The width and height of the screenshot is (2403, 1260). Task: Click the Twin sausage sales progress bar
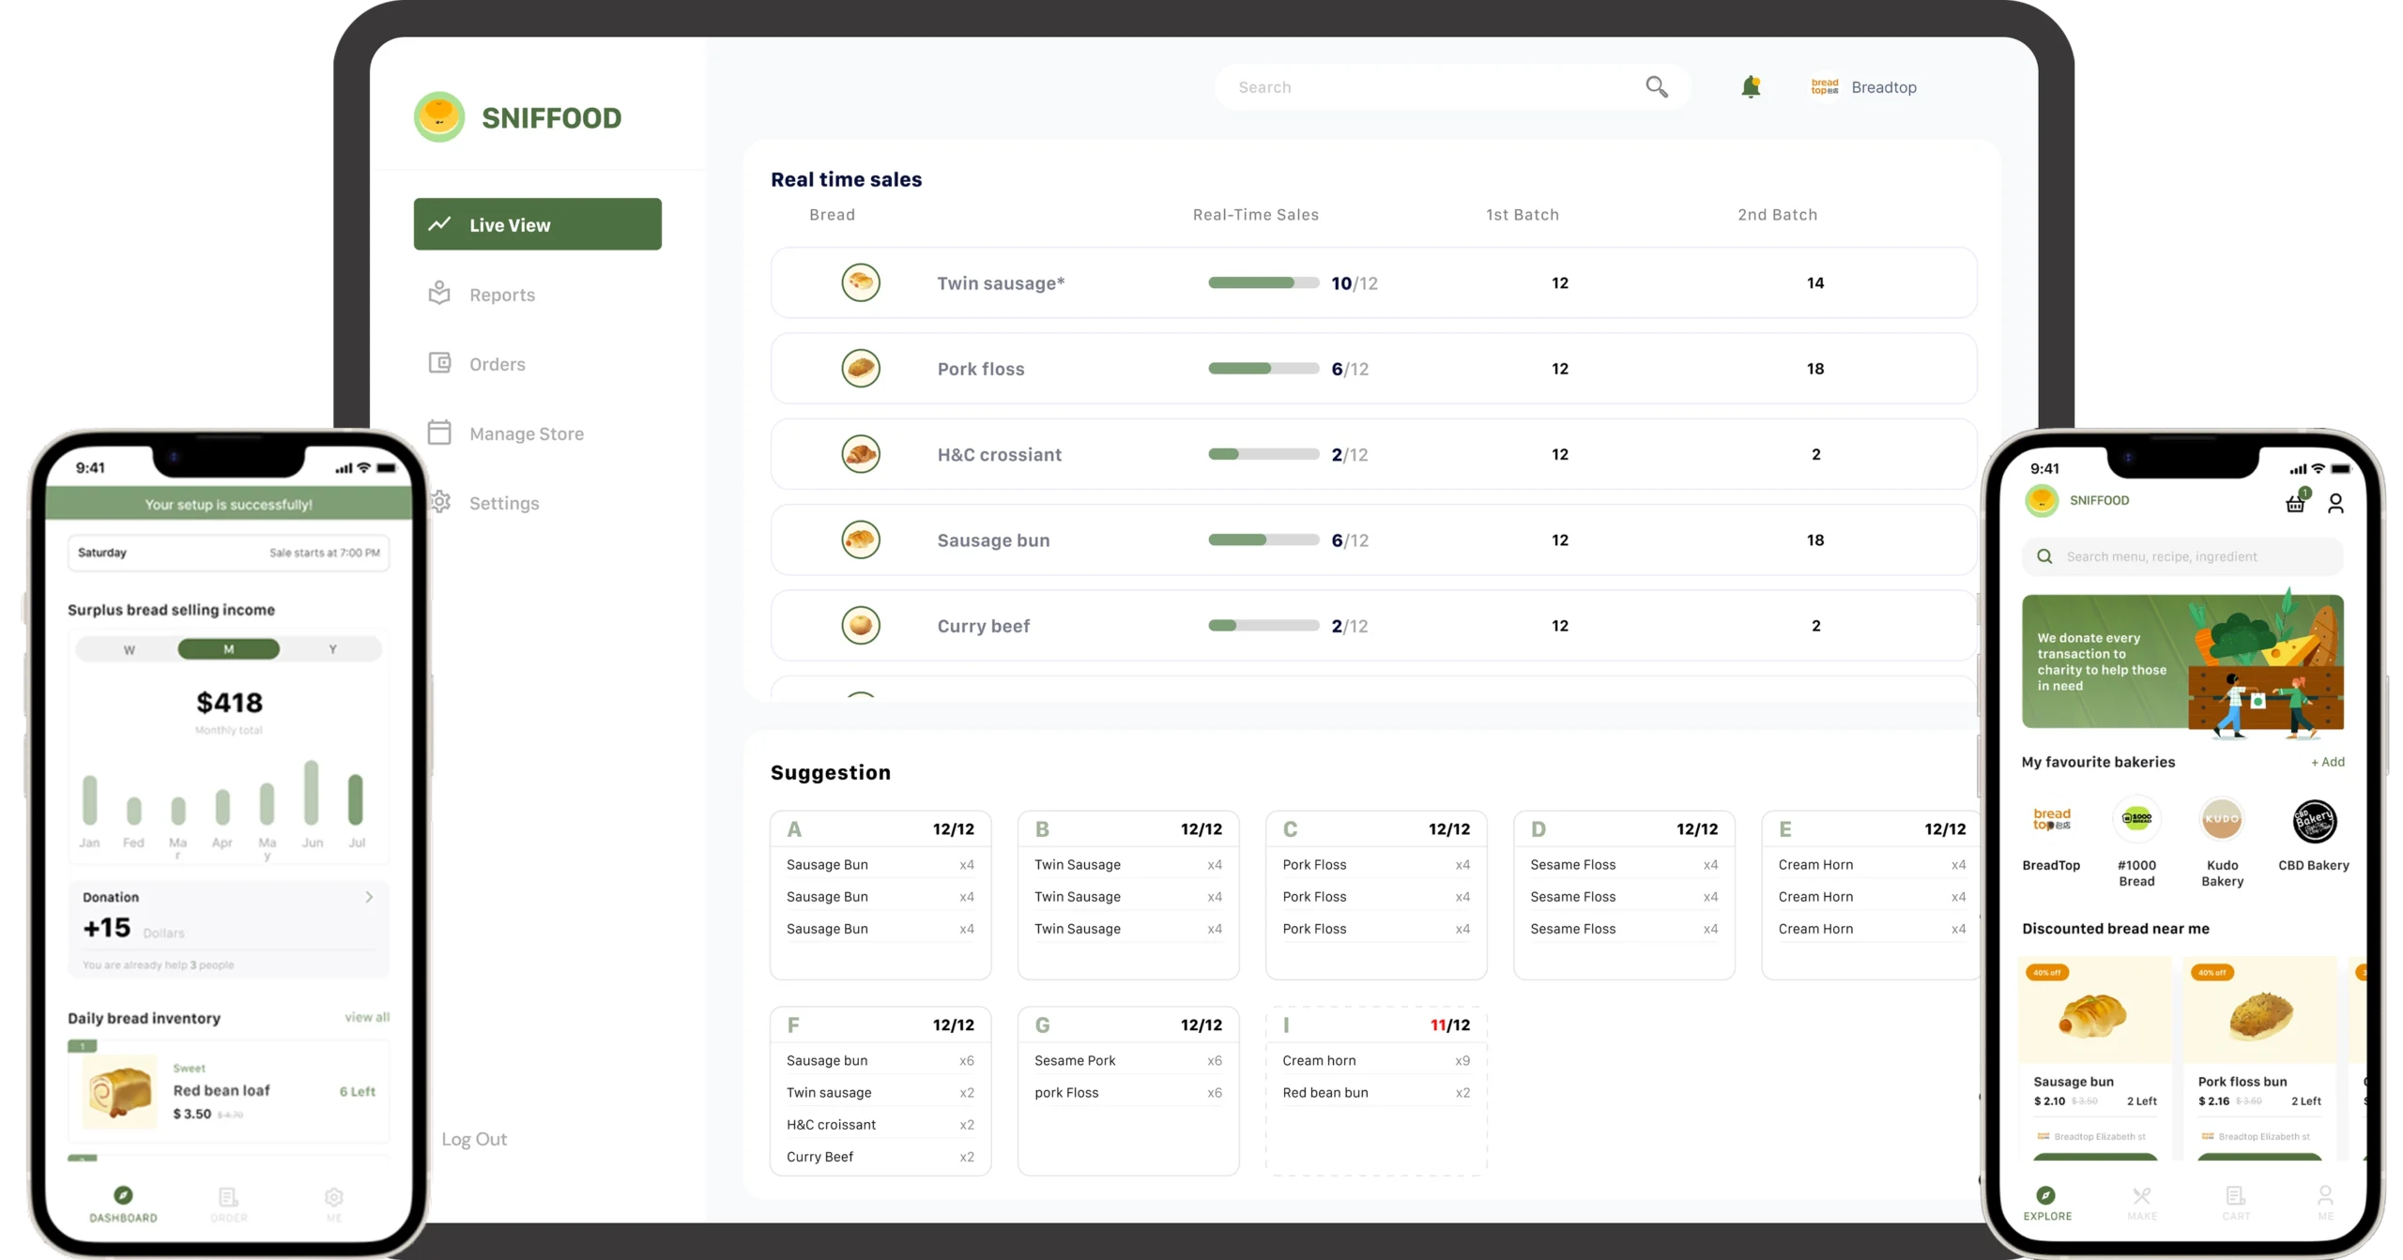pyautogui.click(x=1263, y=283)
